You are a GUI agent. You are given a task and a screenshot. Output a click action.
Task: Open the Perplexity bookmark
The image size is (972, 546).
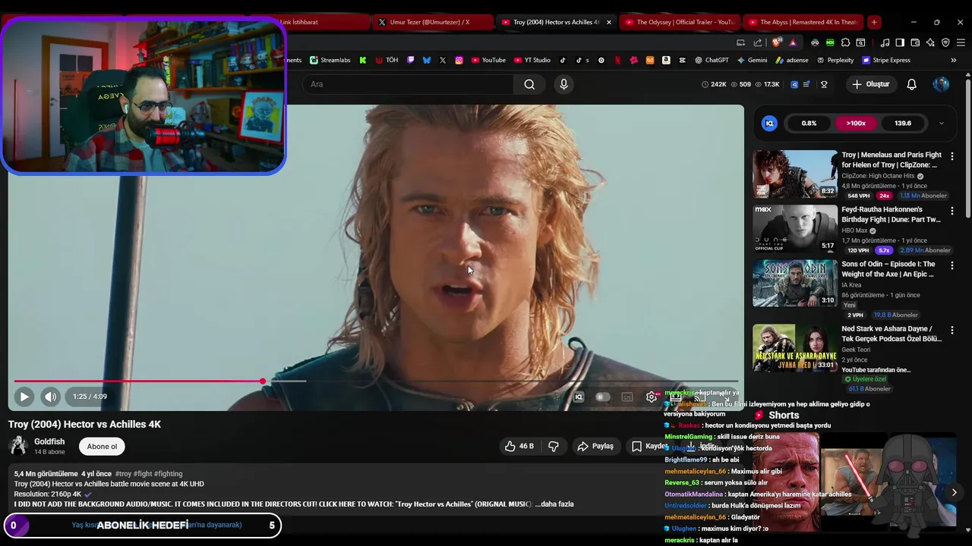coord(835,60)
